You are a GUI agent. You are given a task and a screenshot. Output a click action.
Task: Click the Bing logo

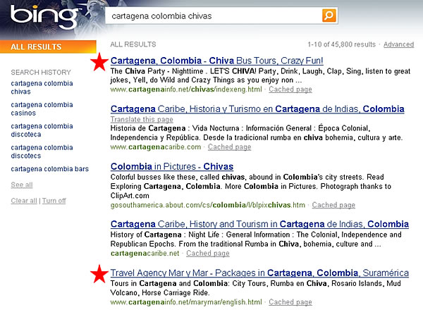pos(39,15)
